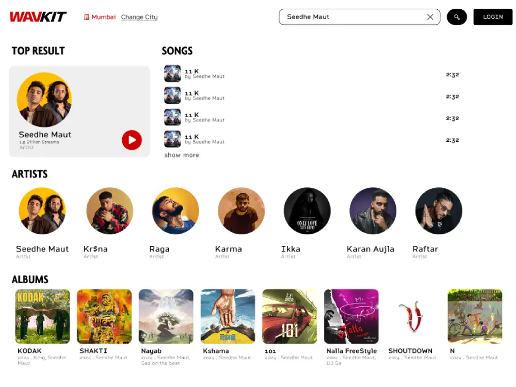Open the Ikka artist name link
The image size is (516, 387).
(291, 249)
